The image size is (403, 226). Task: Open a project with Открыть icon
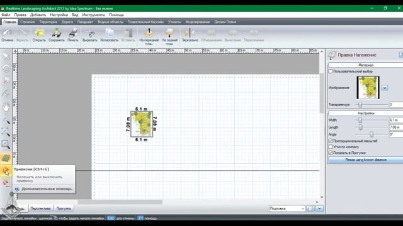click(39, 33)
